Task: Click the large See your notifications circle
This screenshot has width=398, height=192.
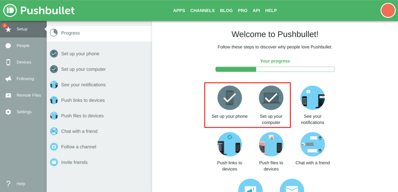Action: [312, 98]
